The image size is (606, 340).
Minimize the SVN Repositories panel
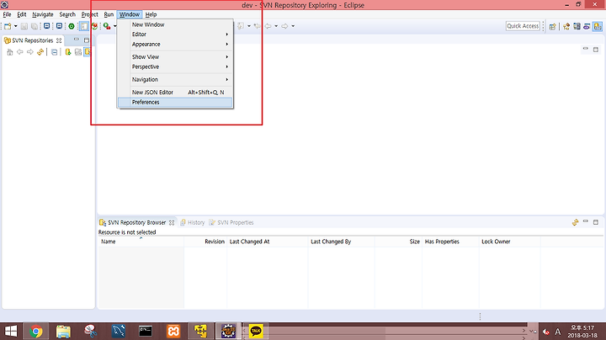tap(77, 40)
